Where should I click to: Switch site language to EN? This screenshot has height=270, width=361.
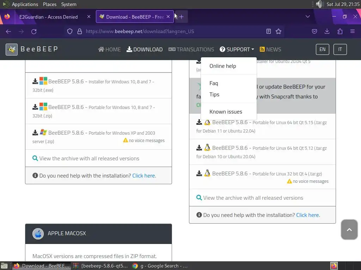coord(322,49)
